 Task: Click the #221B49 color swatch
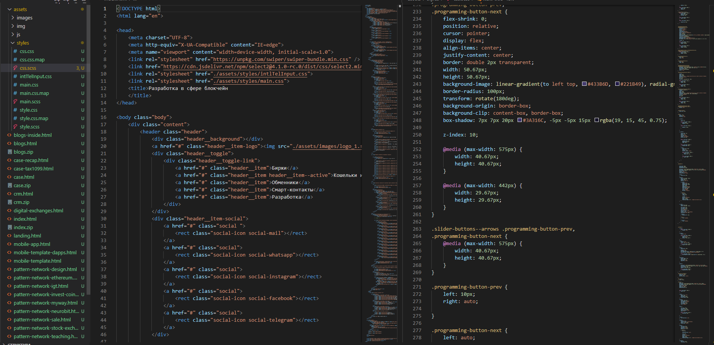click(x=617, y=84)
